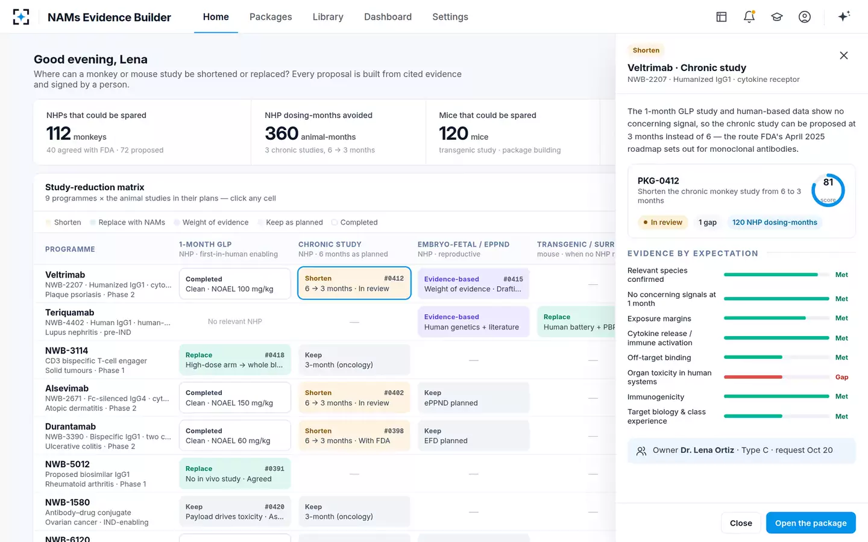Switch to the Packages tab

click(x=271, y=17)
